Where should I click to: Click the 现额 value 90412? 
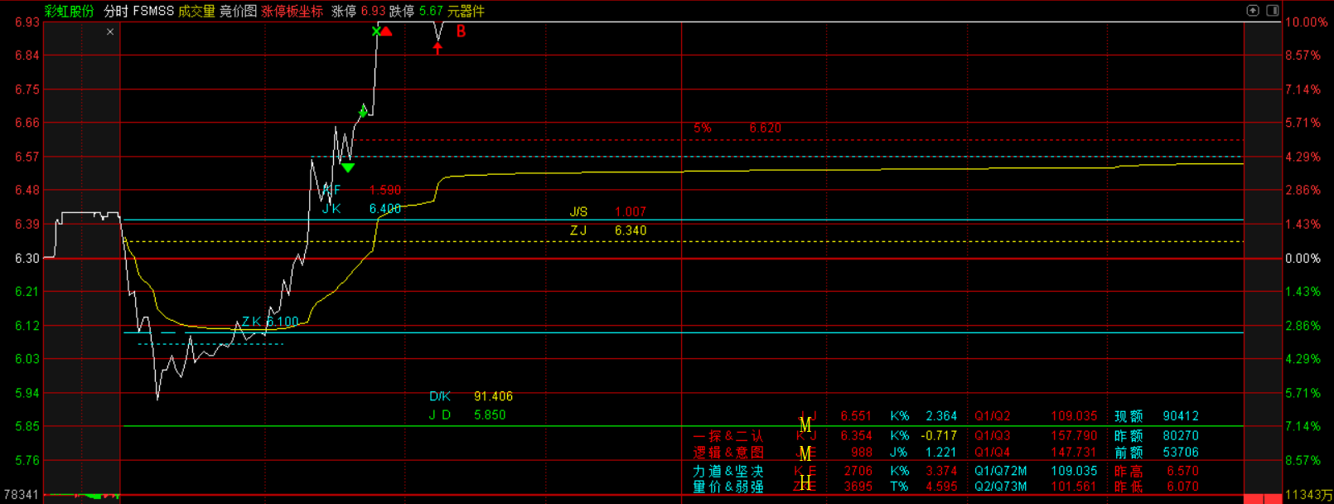[1181, 416]
